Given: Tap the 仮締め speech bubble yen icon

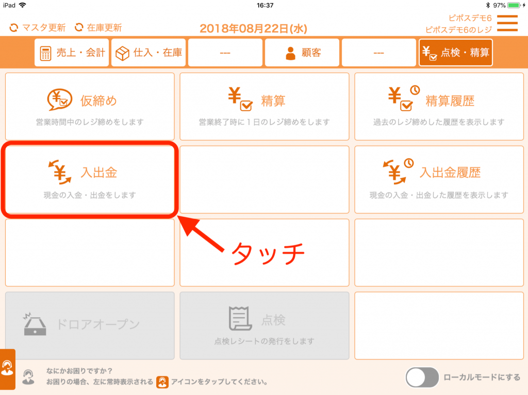Looking at the screenshot, I should pyautogui.click(x=60, y=99).
